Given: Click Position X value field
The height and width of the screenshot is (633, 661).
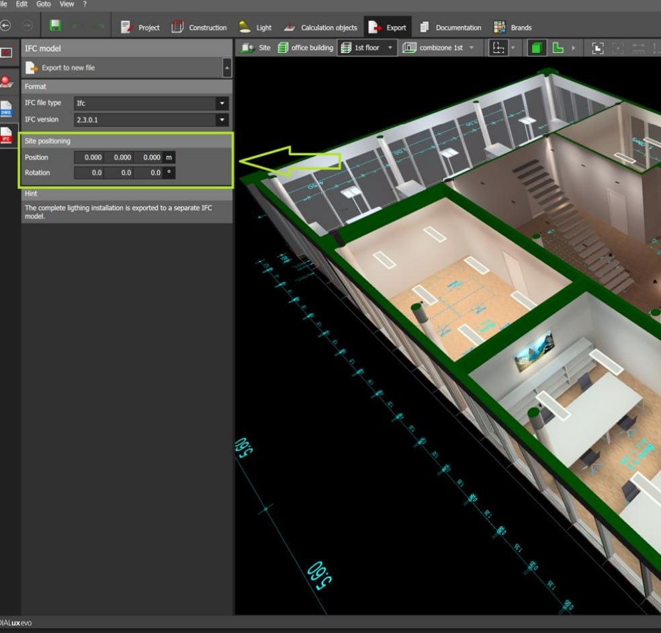Looking at the screenshot, I should tap(89, 157).
